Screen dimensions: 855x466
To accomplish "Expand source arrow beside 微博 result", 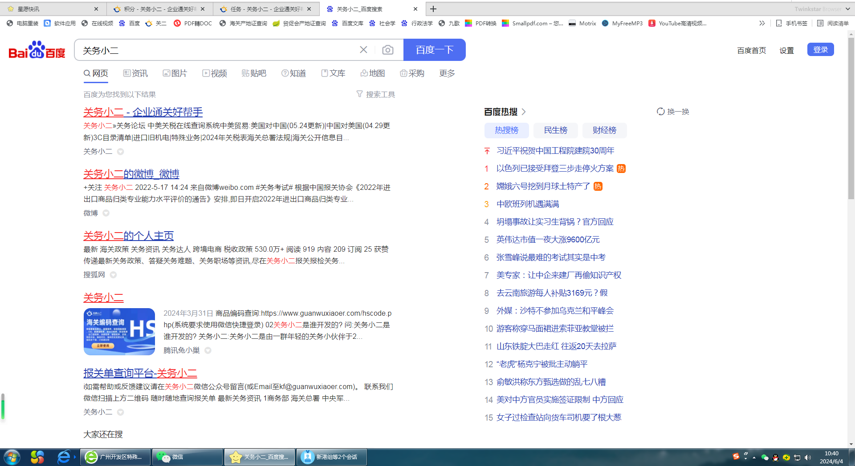I will pos(106,213).
